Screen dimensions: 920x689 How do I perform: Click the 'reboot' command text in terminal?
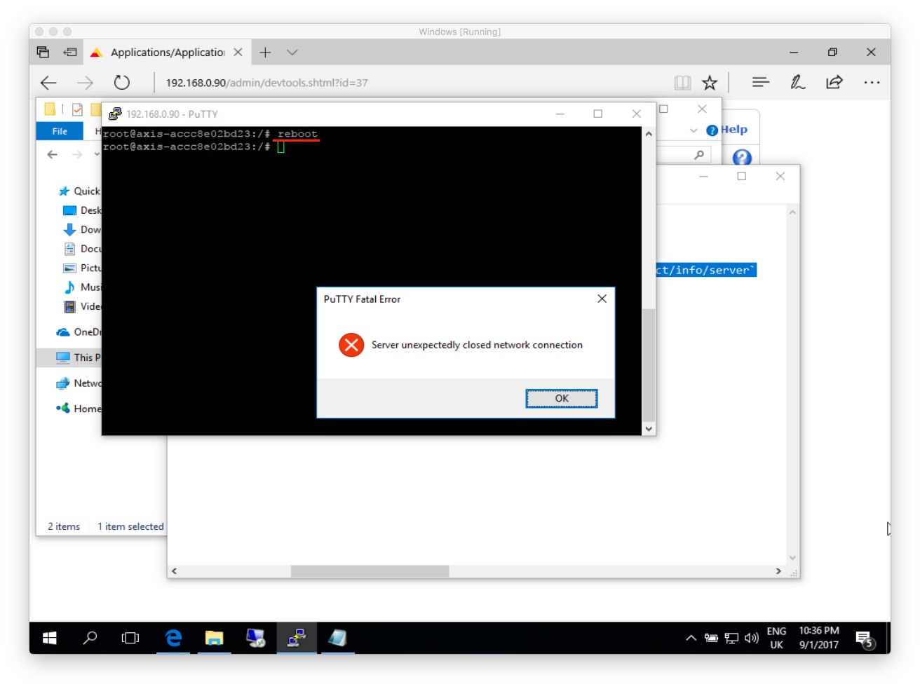tap(297, 134)
